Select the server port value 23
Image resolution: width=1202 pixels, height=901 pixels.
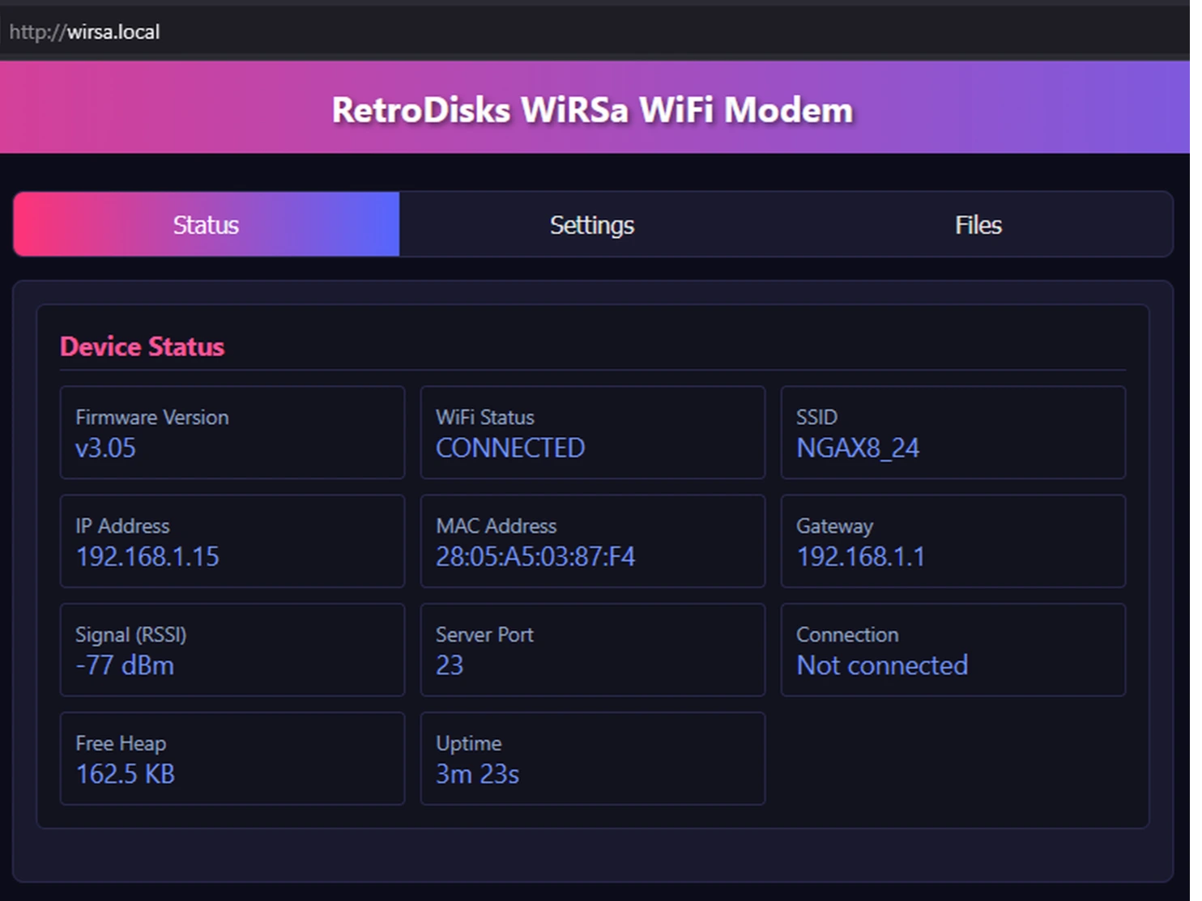click(450, 665)
